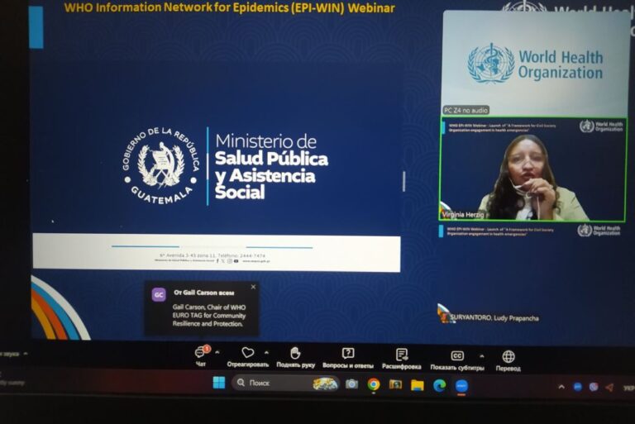Open Google Chrome from the taskbar
The image size is (635, 424).
point(374,384)
